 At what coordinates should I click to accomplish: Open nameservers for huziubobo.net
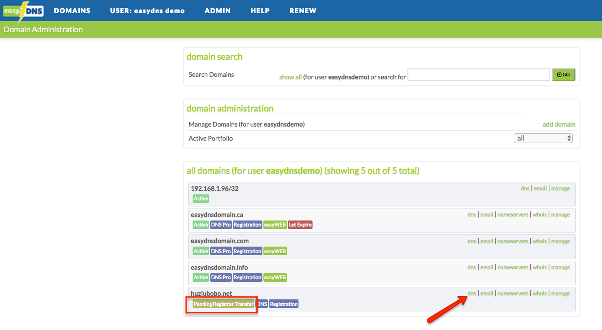click(x=513, y=293)
